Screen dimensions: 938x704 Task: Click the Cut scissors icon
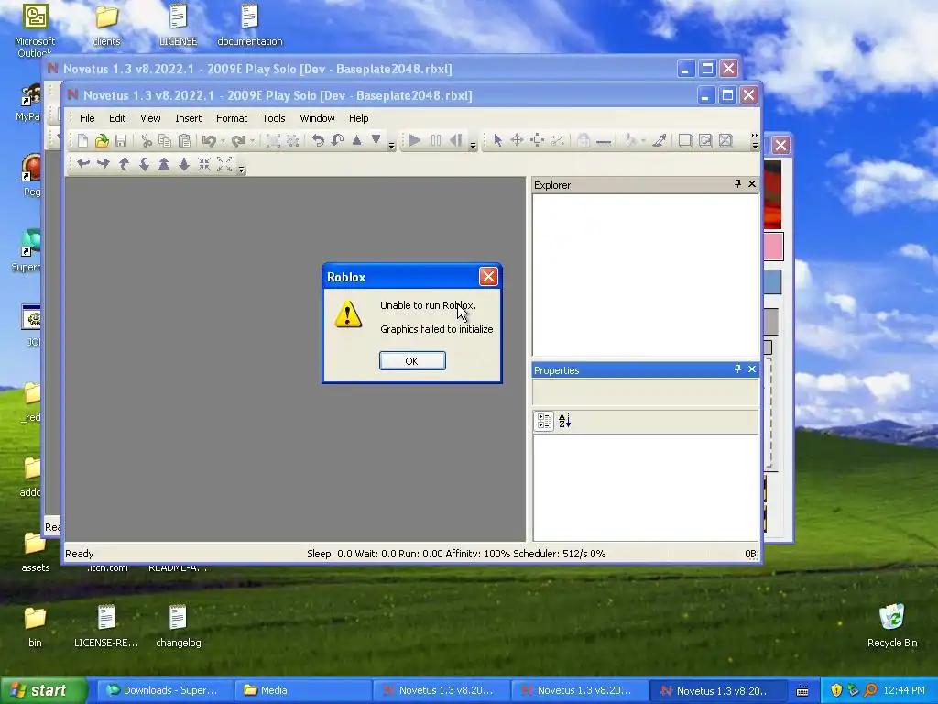pyautogui.click(x=146, y=140)
